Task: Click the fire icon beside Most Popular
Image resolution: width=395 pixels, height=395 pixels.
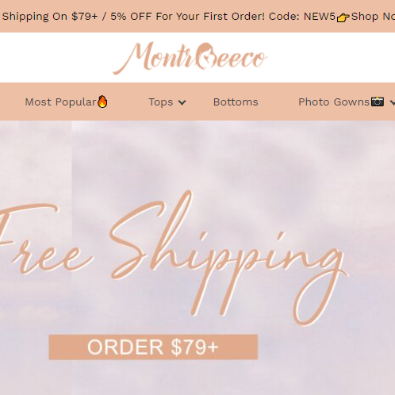Action: (x=102, y=102)
